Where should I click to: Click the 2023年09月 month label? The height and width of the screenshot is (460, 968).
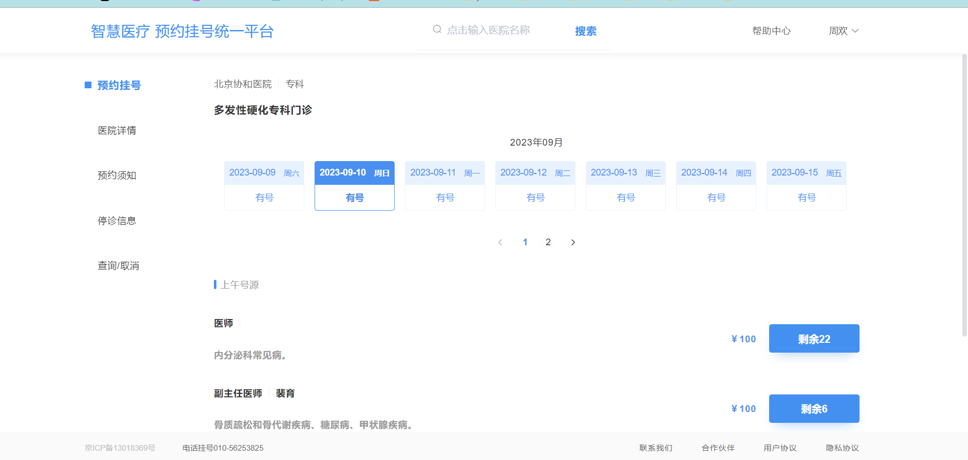coord(536,142)
